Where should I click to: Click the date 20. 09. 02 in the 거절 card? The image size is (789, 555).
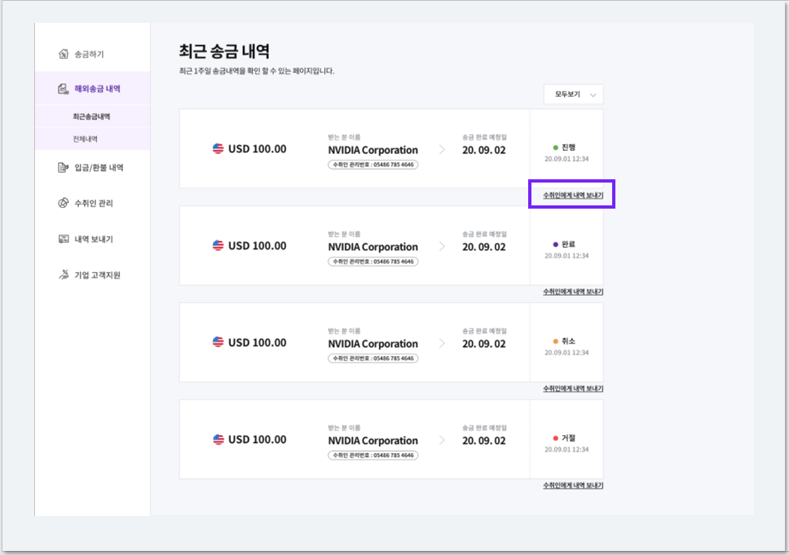pyautogui.click(x=484, y=441)
